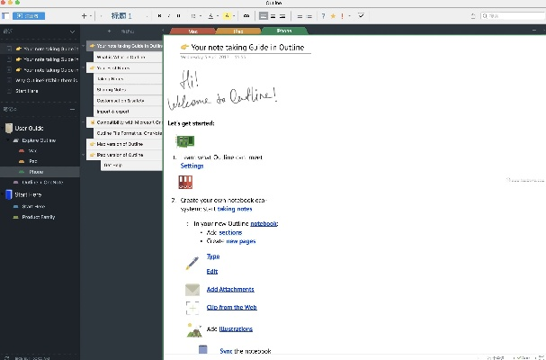546x360 pixels.
Task: Toggle the sidebar panel icon in toolbar
Action: (5, 15)
